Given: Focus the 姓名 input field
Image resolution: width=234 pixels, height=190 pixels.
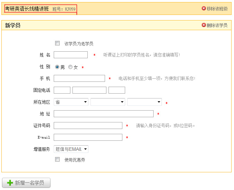Looking at the screenshot, I should point(71,55).
